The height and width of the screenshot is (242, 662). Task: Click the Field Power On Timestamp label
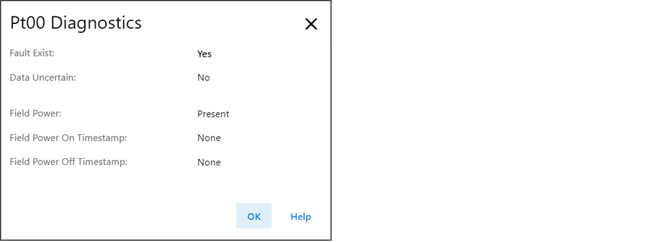coord(68,138)
